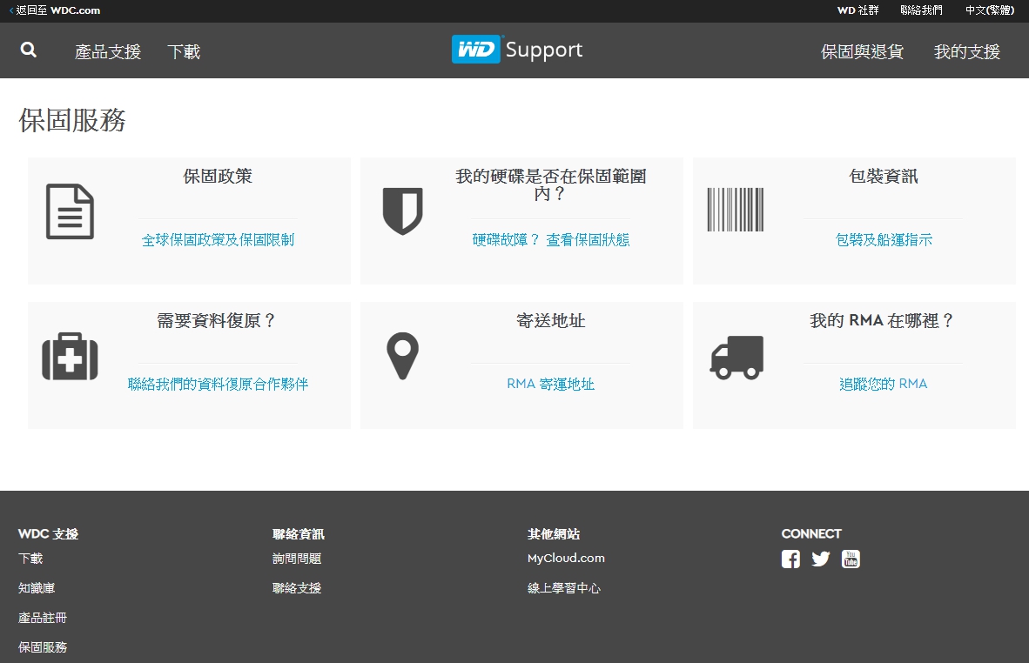Open the 保固與退貨 menu
This screenshot has height=663, width=1029.
[x=863, y=52]
